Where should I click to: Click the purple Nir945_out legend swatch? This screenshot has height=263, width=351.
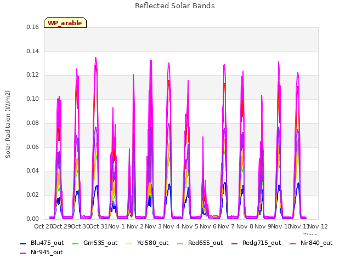23,253
